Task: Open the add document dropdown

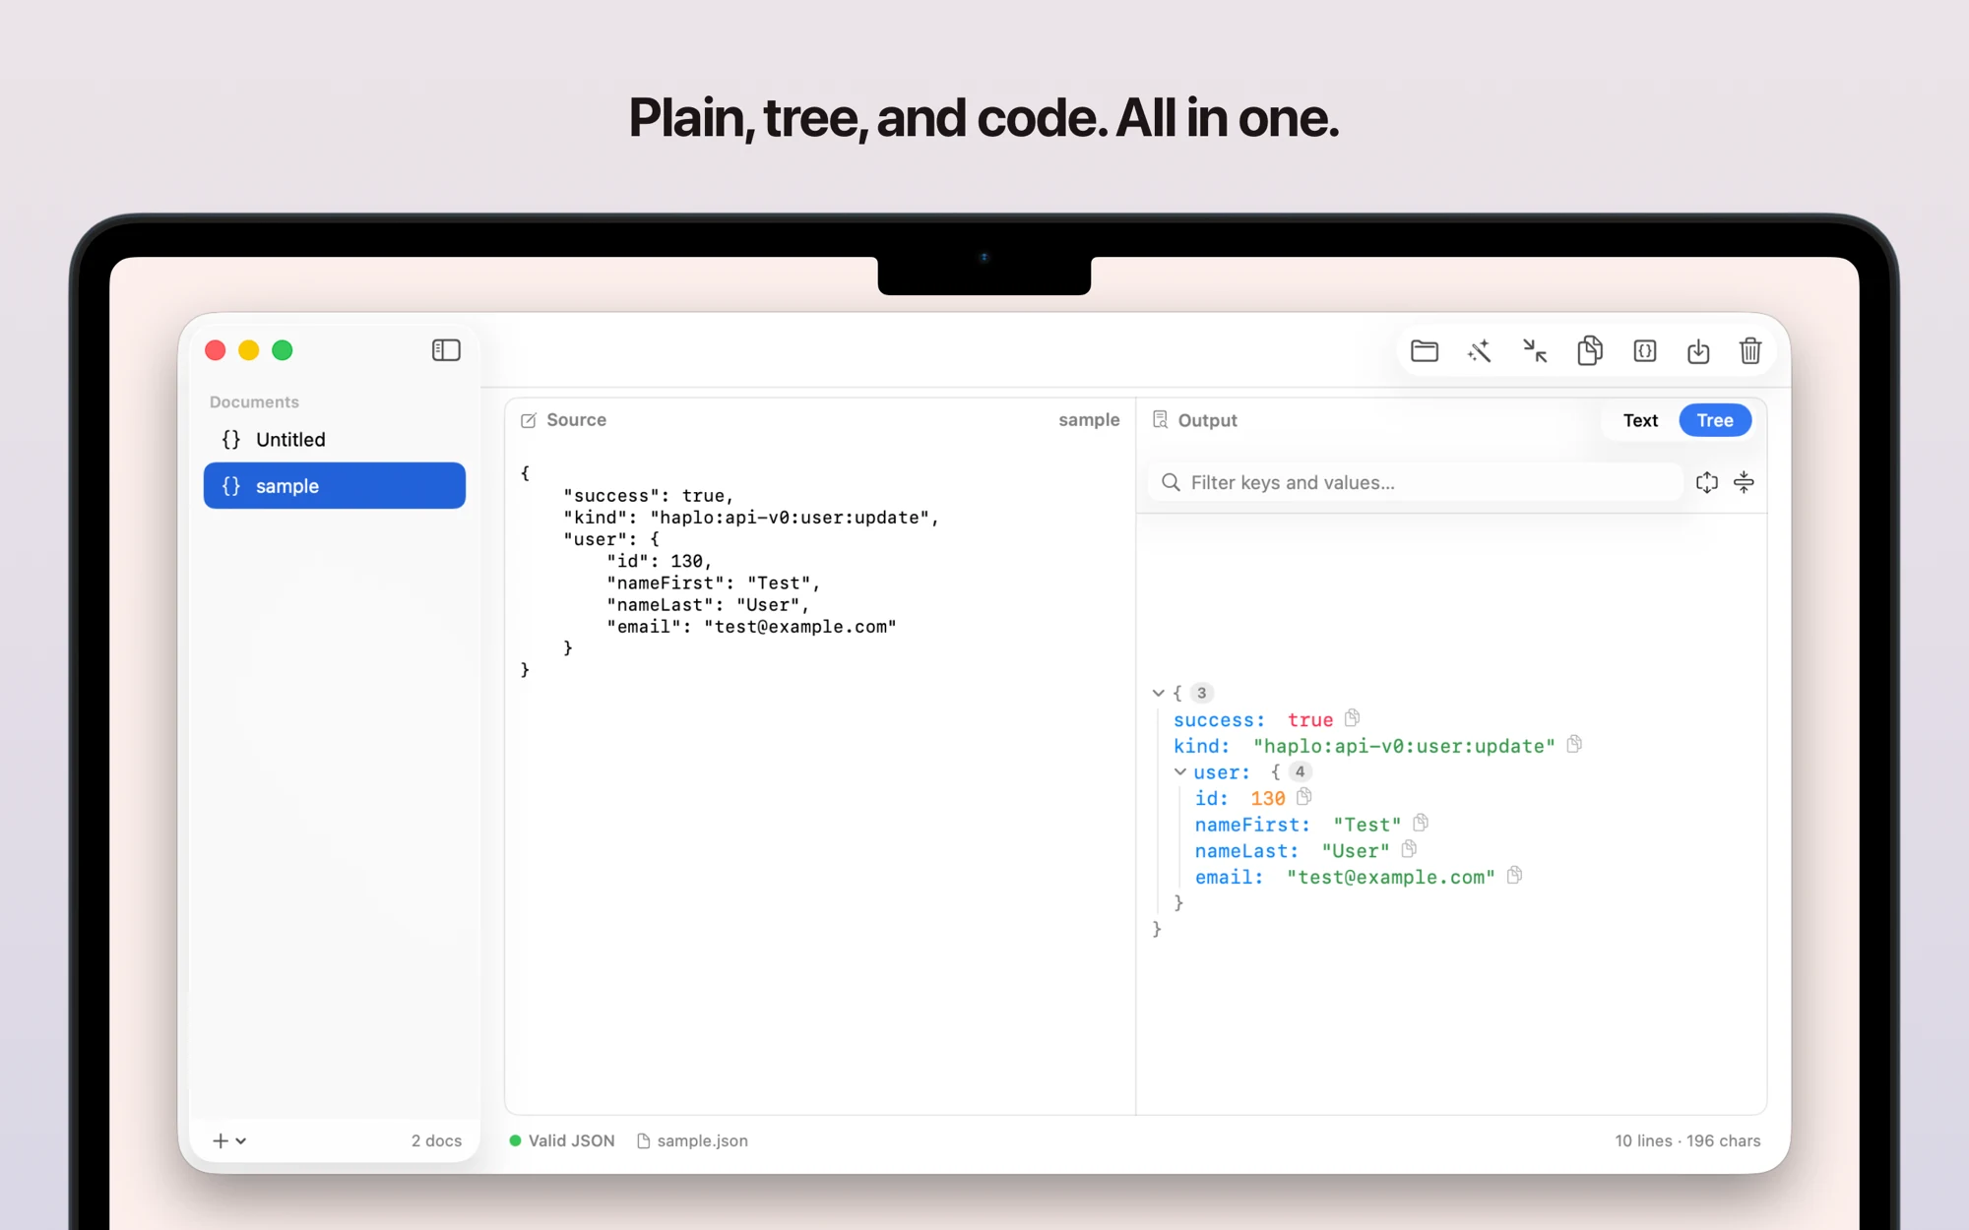Action: 229,1140
